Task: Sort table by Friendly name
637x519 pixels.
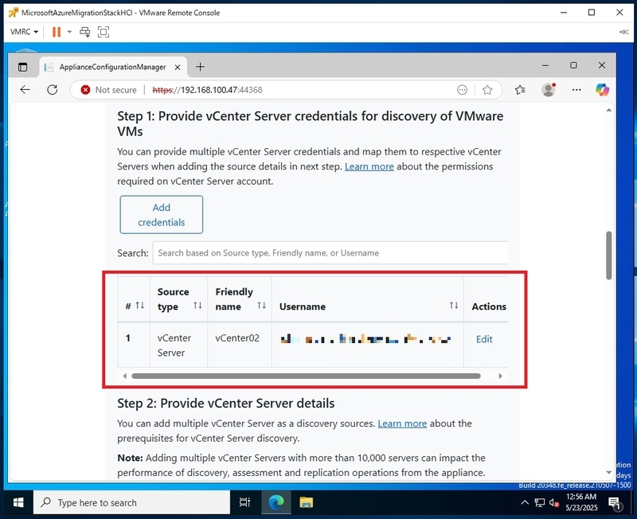Action: point(262,306)
